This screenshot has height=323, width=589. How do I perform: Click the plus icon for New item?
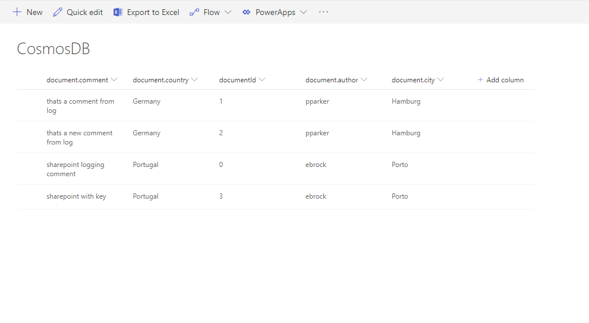point(17,12)
